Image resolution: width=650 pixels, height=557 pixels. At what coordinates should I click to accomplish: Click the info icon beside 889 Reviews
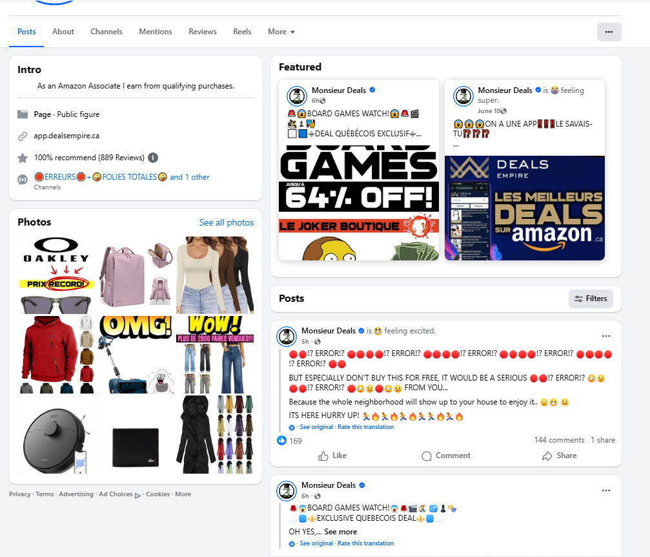pyautogui.click(x=153, y=158)
